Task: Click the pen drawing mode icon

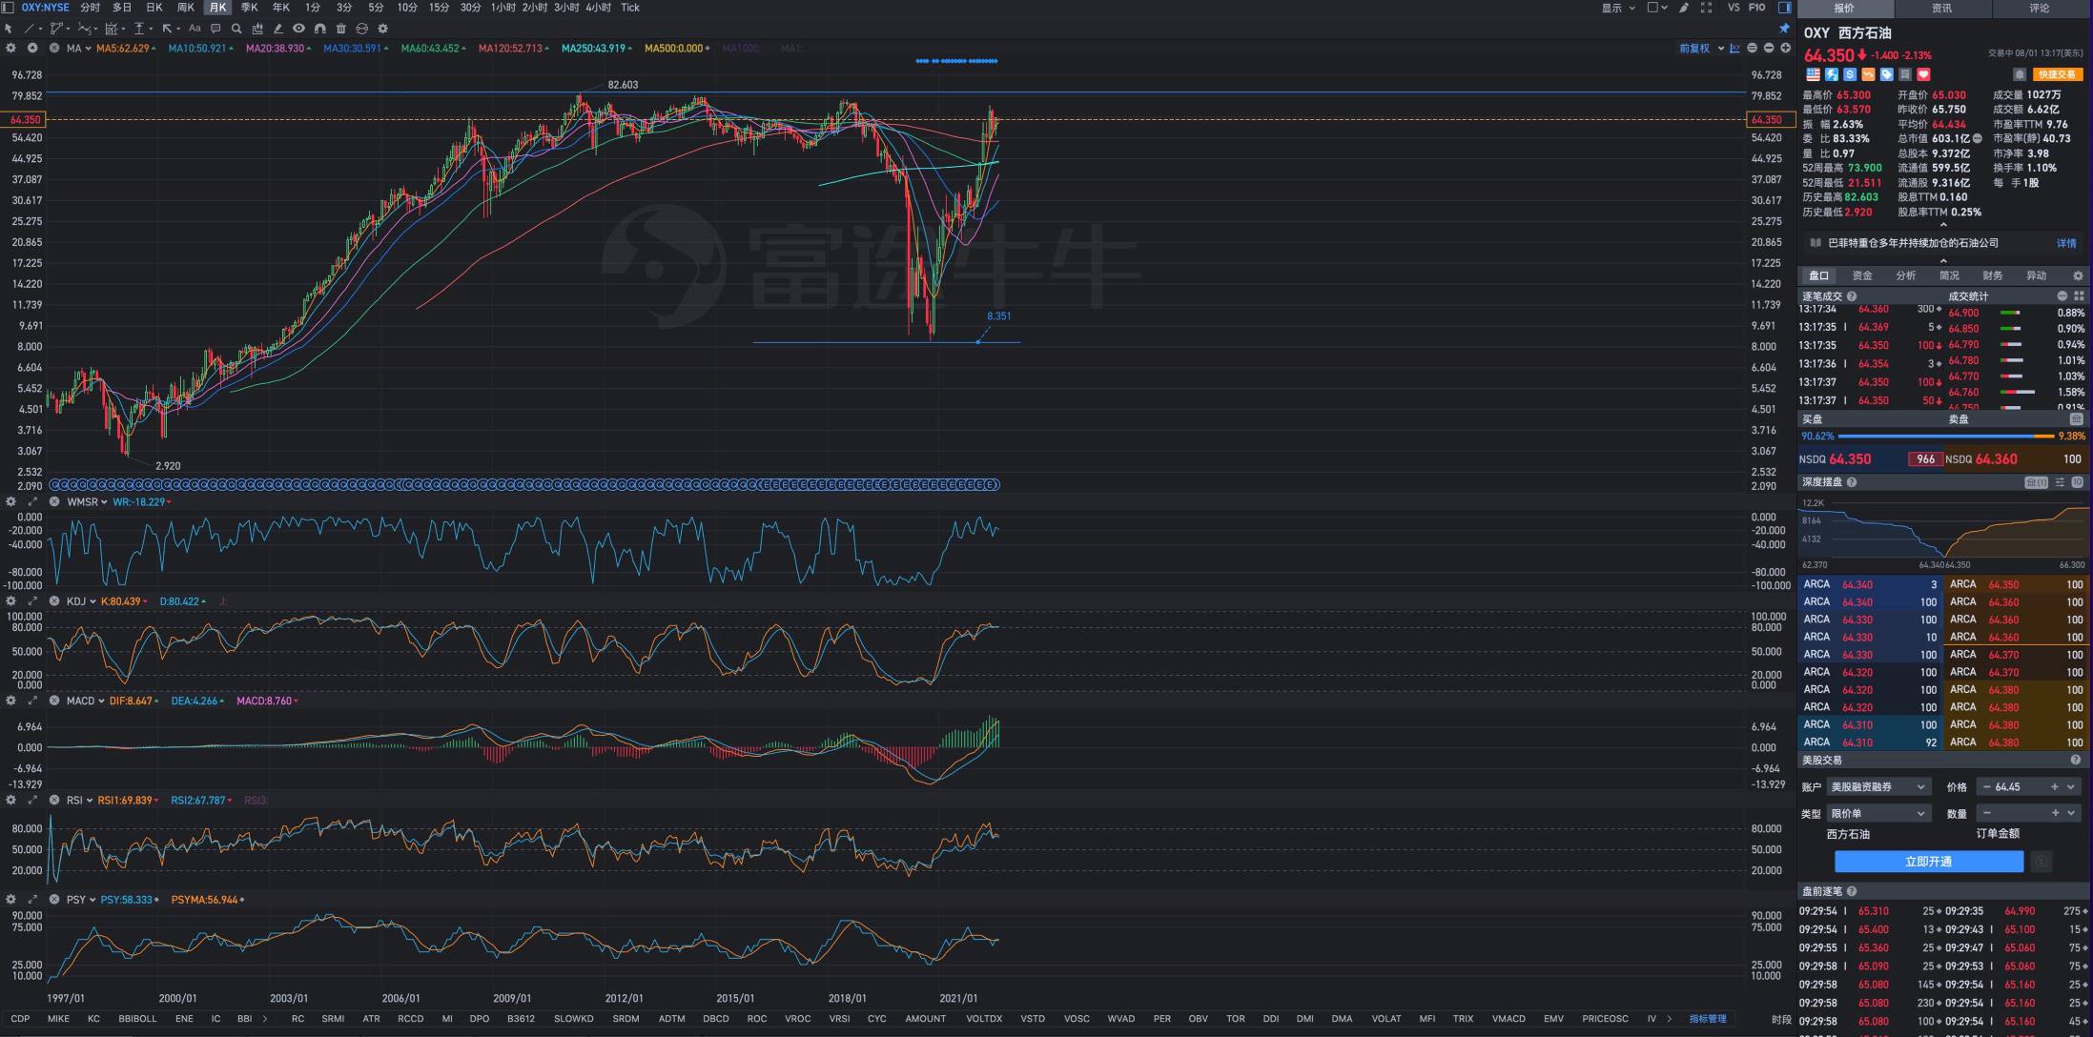Action: click(x=1684, y=8)
